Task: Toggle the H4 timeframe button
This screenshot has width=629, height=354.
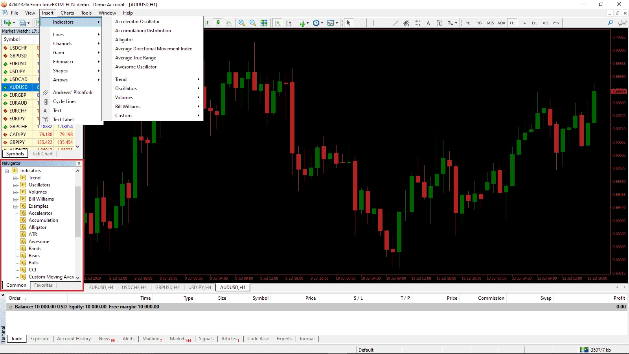Action: (523, 23)
